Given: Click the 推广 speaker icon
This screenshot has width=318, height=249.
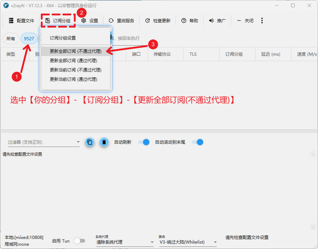Looking at the screenshot, I should [211, 20].
